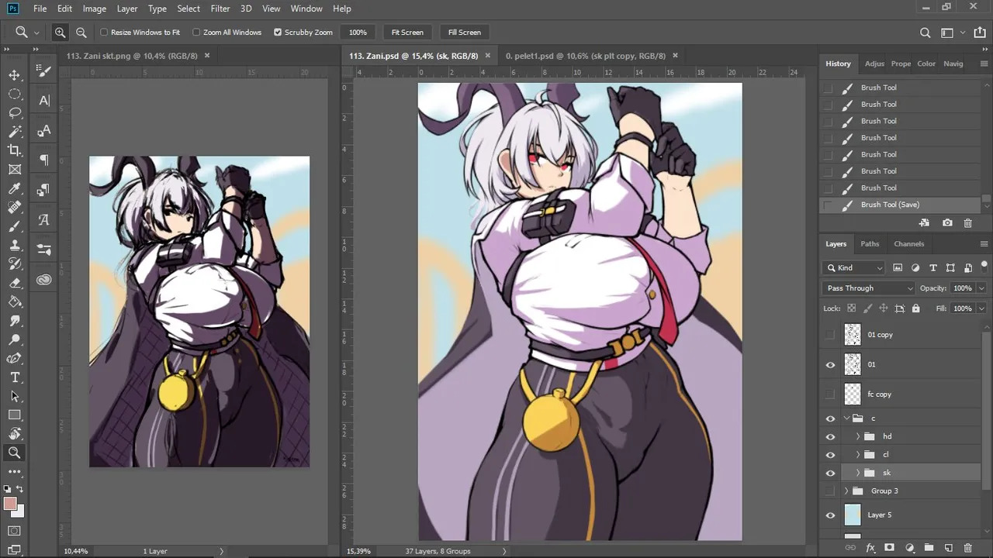Open the layer style fx menu

pos(870,548)
